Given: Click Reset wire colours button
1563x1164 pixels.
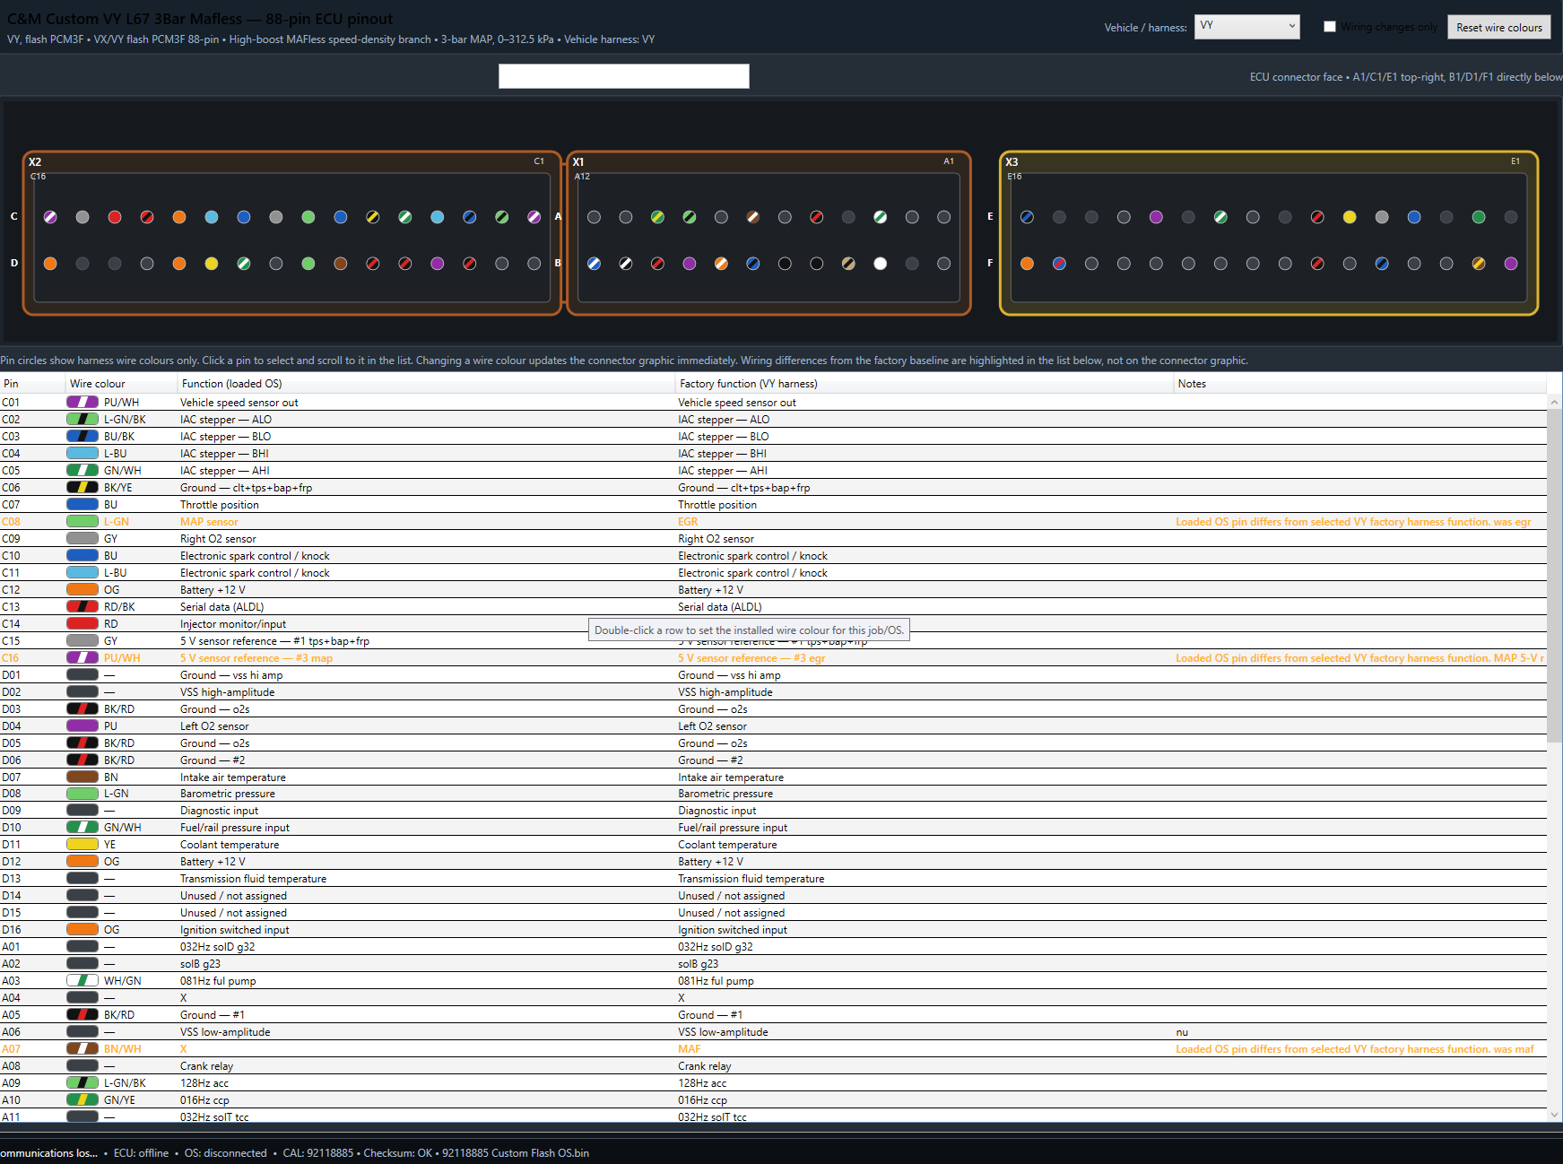Looking at the screenshot, I should 1498,28.
